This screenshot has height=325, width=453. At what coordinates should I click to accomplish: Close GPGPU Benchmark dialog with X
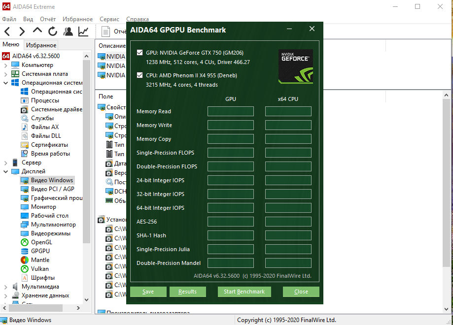click(x=312, y=29)
